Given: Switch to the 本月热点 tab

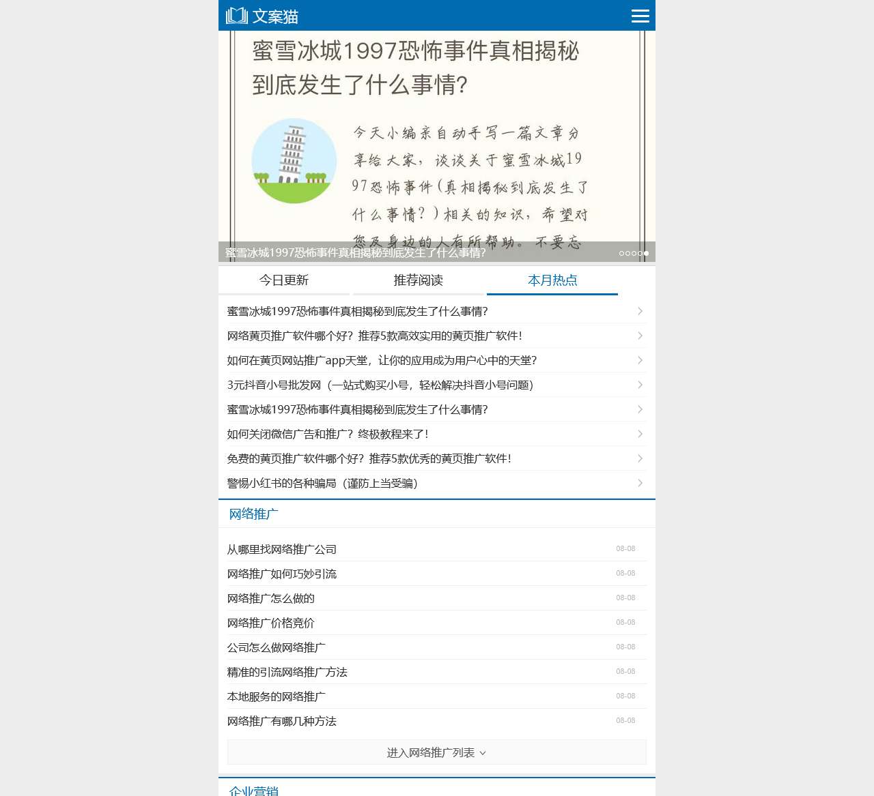Looking at the screenshot, I should (x=552, y=280).
